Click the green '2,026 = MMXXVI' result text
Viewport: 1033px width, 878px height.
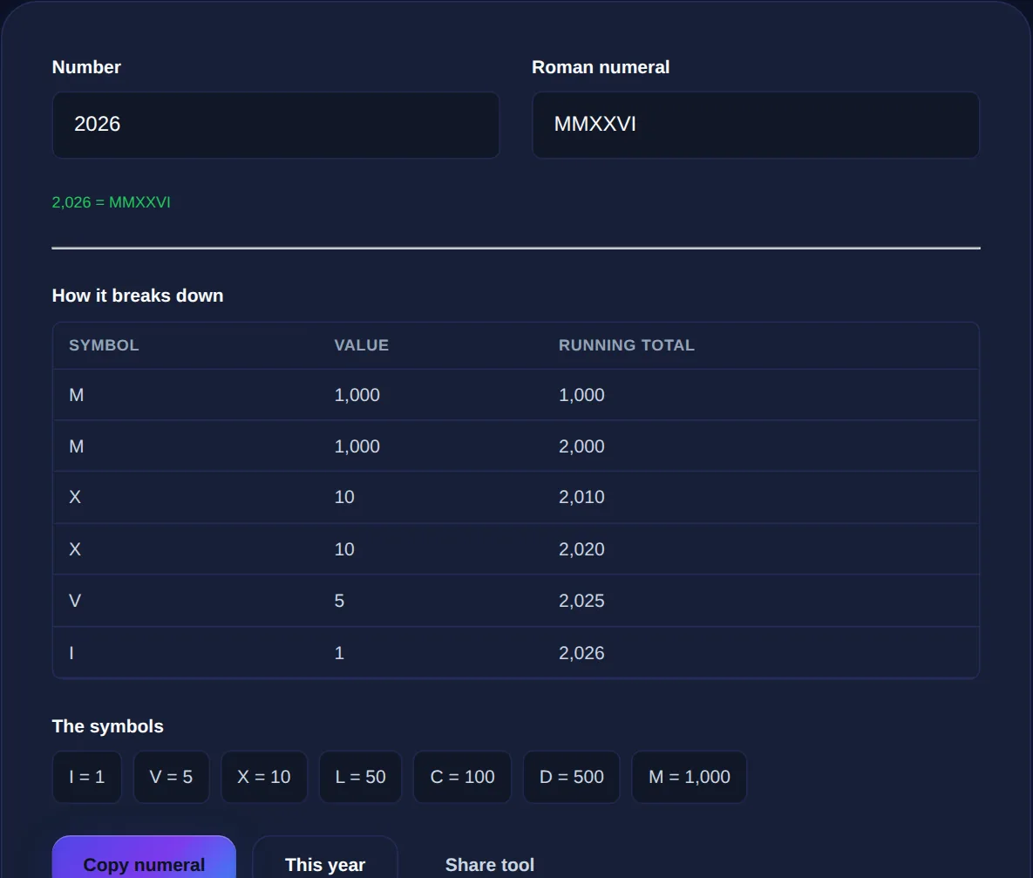[112, 202]
